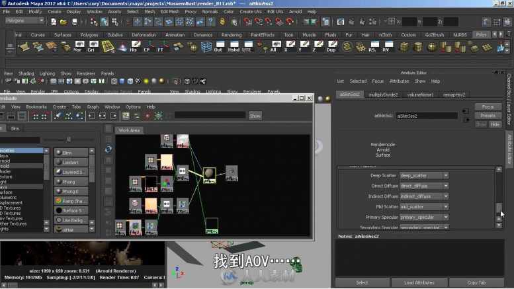Open the Mid Scatter AOV dropdown

[424, 207]
